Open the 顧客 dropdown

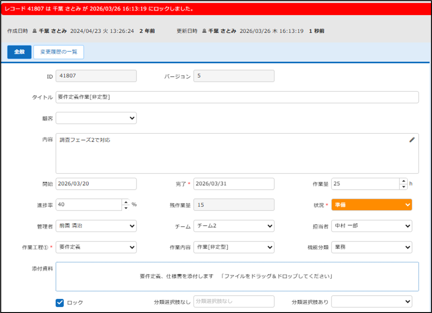click(x=96, y=118)
